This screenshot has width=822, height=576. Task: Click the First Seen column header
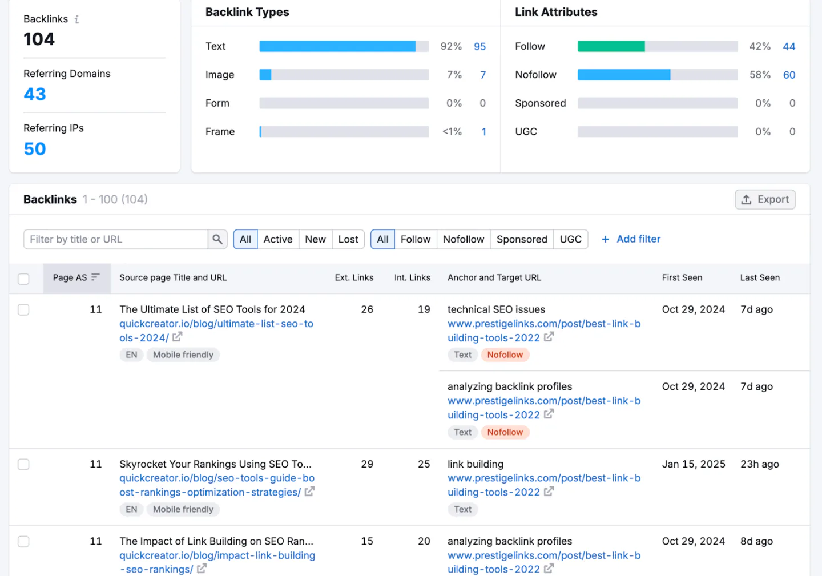tap(682, 277)
